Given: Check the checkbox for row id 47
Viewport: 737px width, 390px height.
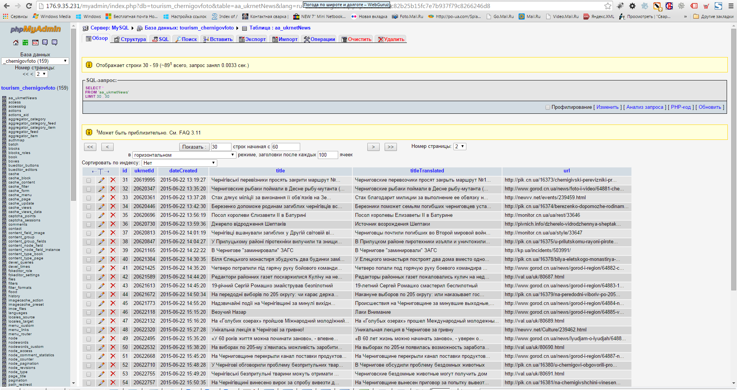Looking at the screenshot, I should point(89,321).
